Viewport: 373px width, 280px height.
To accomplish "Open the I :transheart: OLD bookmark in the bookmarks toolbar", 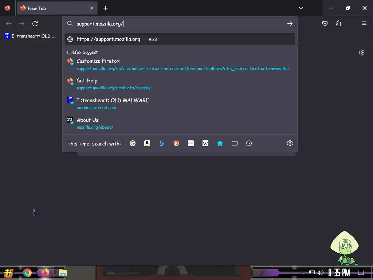I will [x=30, y=36].
